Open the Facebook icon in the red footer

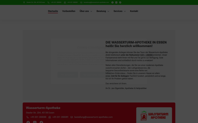(x=28, y=122)
